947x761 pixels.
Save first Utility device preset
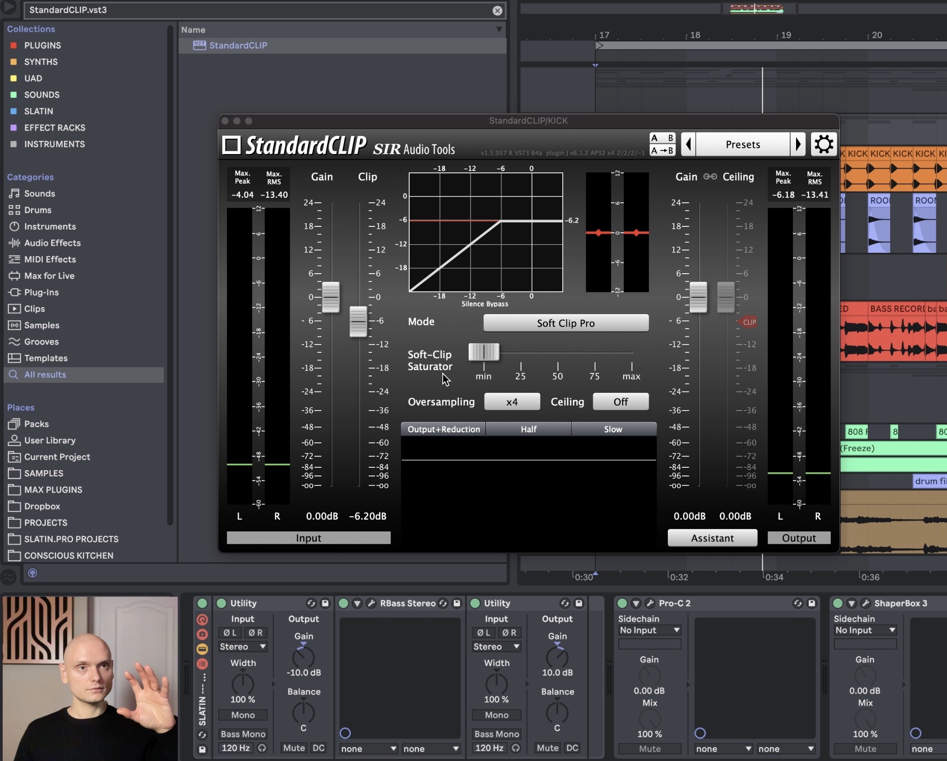click(325, 603)
